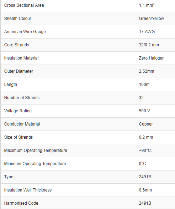Image resolution: width=175 pixels, height=209 pixels.
Task: Click the Outer Diameter label
Action: point(18,71)
